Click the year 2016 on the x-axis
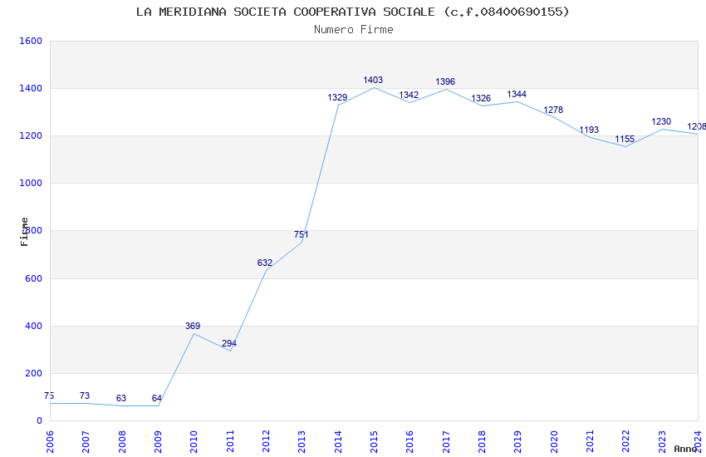Image resolution: width=706 pixels, height=457 pixels. (410, 442)
